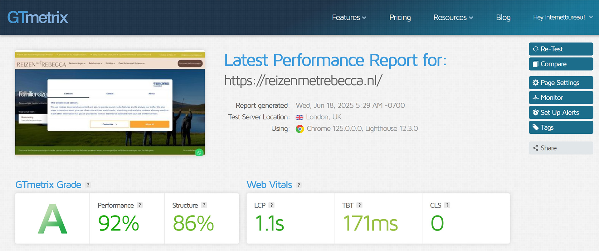Click the reizenmetrebecca.nl URL text
Screen dimensions: 599x251
pyautogui.click(x=303, y=81)
